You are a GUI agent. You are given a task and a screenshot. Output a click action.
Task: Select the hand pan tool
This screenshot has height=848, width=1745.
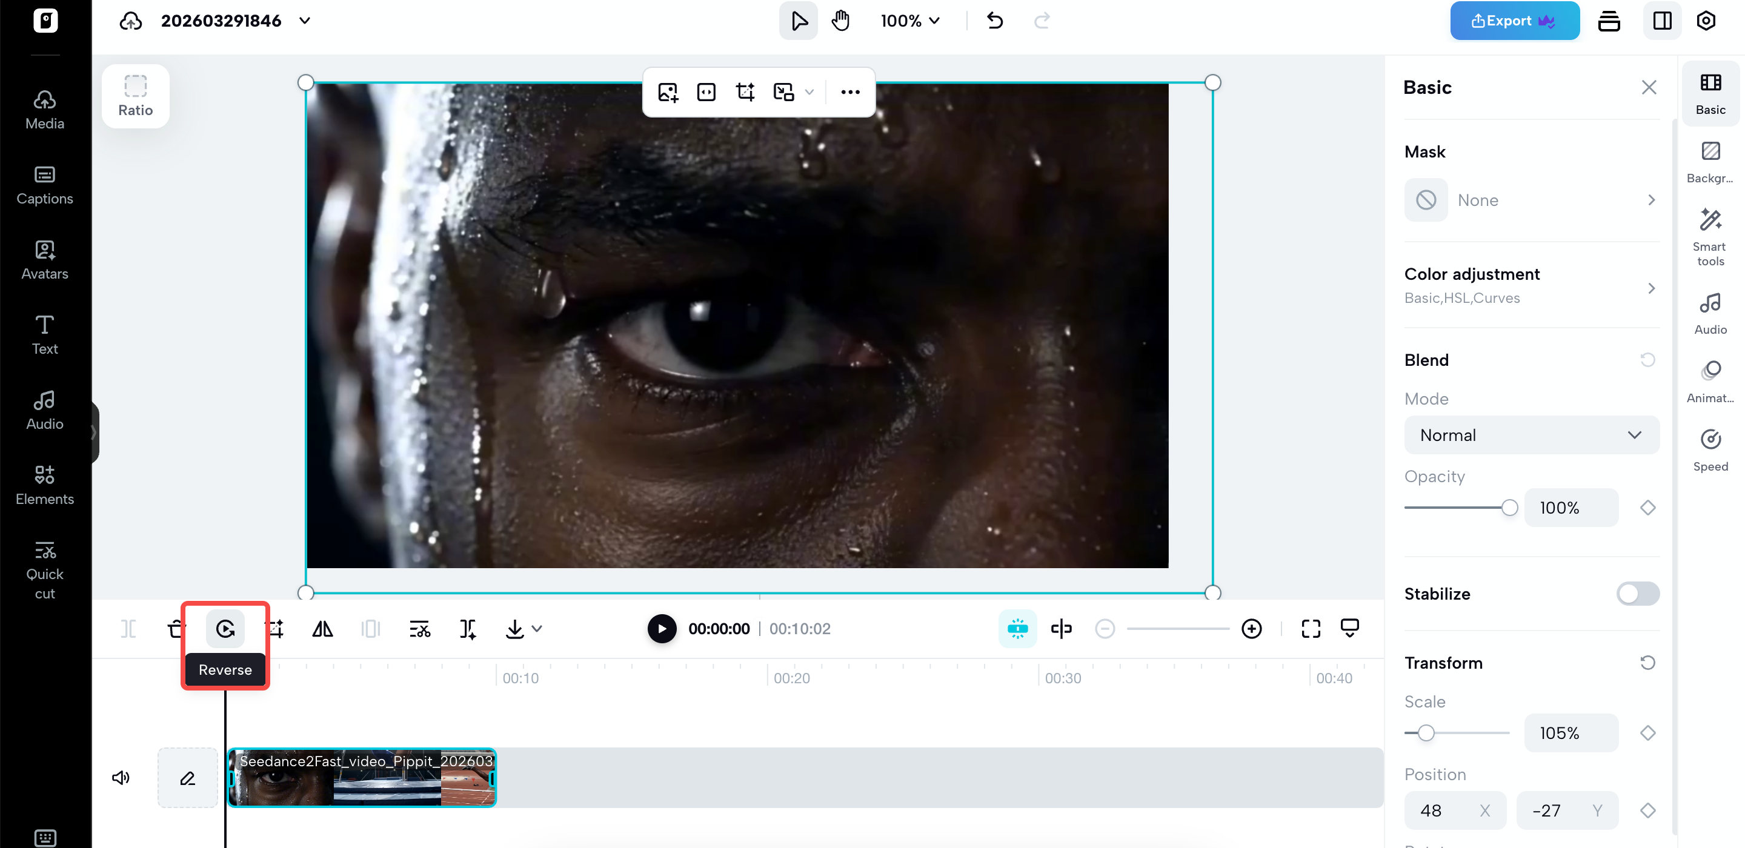pos(840,21)
